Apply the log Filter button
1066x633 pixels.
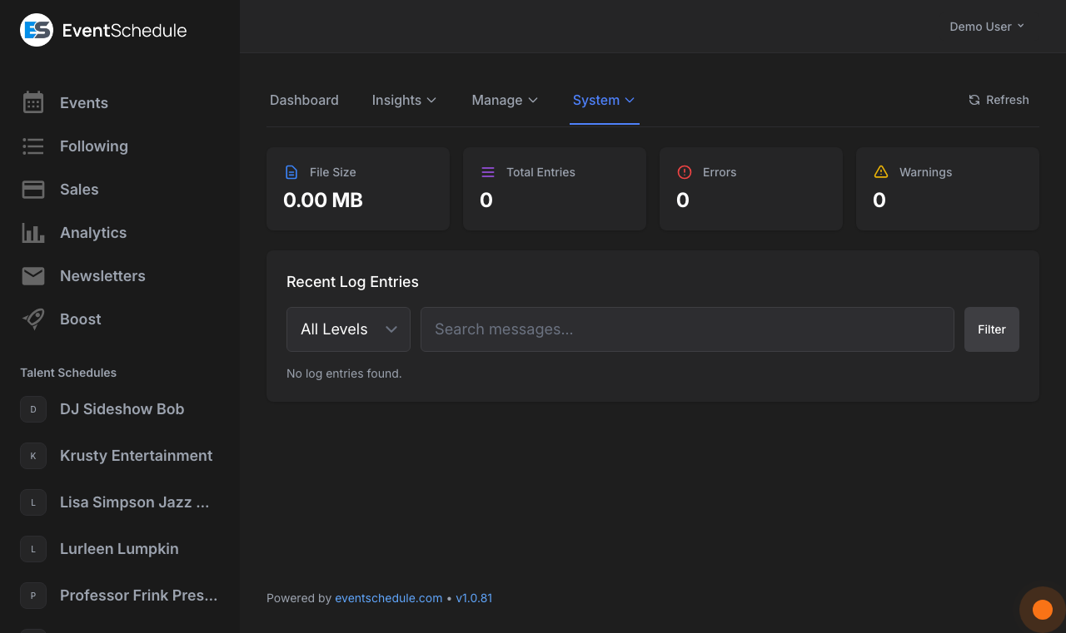click(992, 329)
